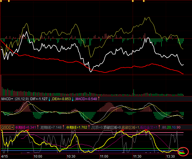The width and height of the screenshot is (192, 159).
Task: Click the red up arrow after MACD=-0.548
Action: coord(99,99)
